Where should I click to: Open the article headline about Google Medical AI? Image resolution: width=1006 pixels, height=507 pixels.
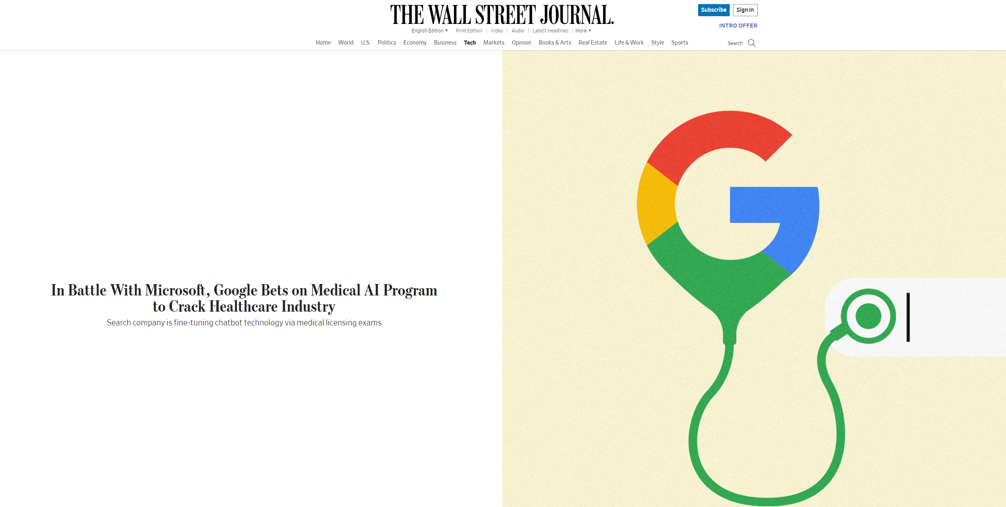coord(244,298)
